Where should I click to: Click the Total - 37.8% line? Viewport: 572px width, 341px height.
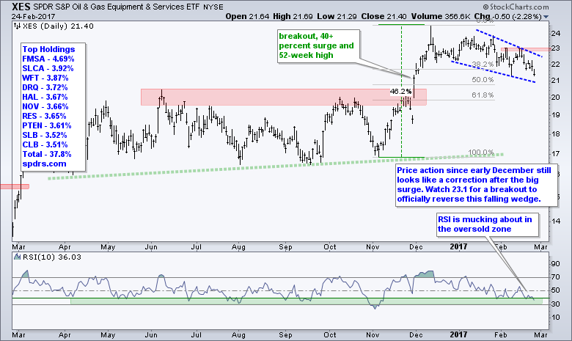coord(47,154)
